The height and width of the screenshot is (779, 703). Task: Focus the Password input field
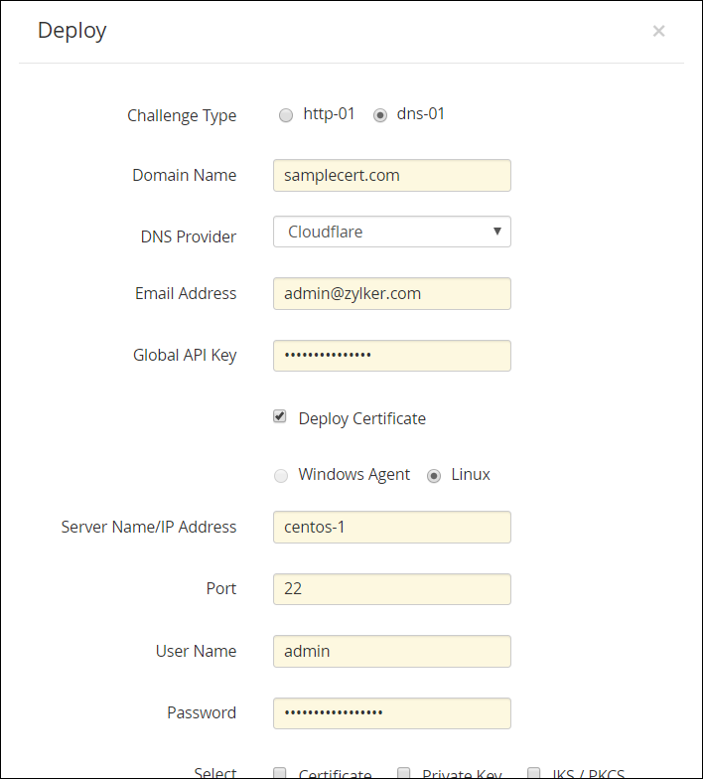tap(391, 712)
